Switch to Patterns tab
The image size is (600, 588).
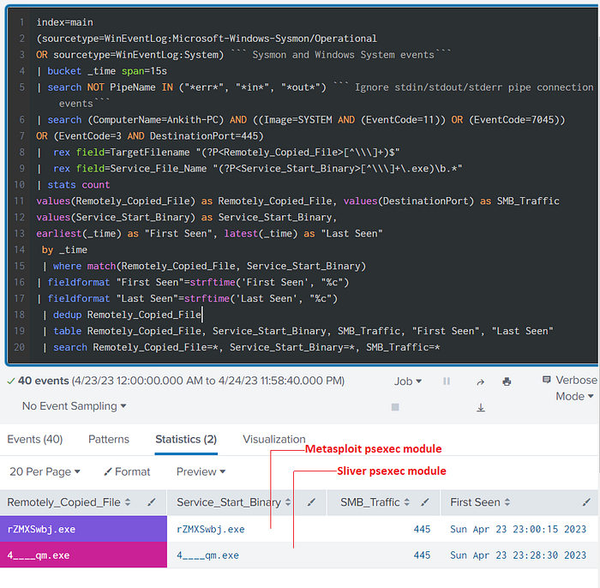[x=109, y=439]
